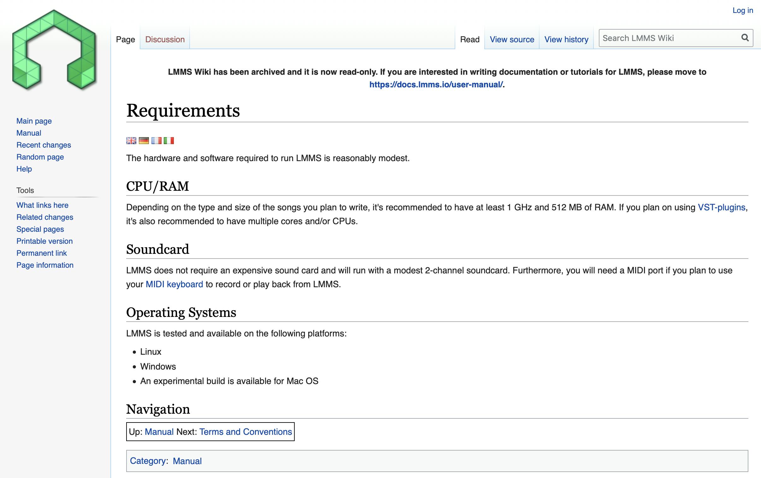Open the docs.lmms.io user-manual link
Viewport: 761px width, 478px height.
point(436,85)
